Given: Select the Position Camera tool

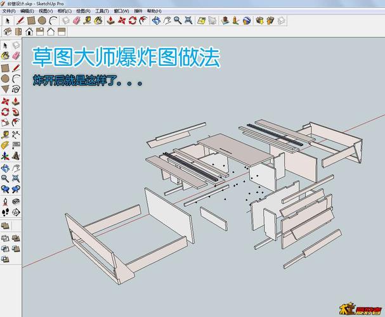Looking at the screenshot, I should coord(5,202).
